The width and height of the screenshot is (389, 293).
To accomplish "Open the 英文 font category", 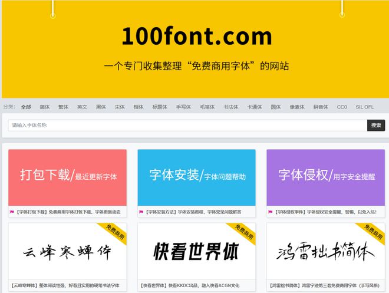I will coord(82,107).
